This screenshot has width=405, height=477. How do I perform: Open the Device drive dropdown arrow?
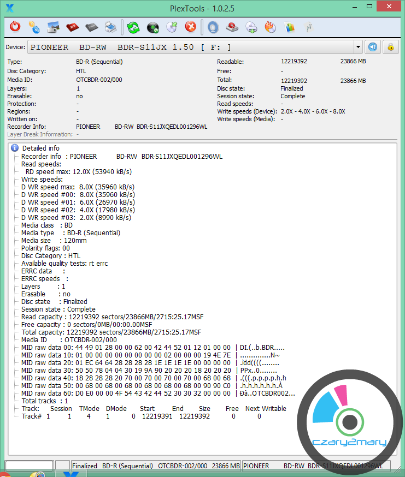357,47
